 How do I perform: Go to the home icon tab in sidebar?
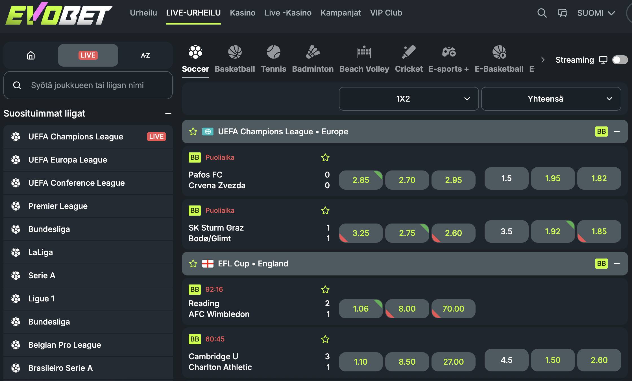31,55
